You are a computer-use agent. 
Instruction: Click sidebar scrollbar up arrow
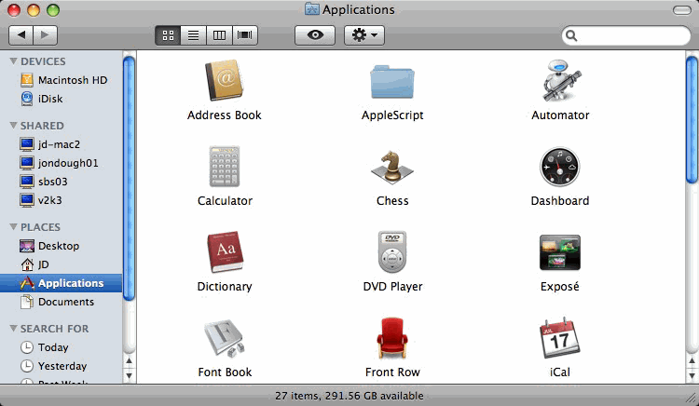click(x=129, y=360)
